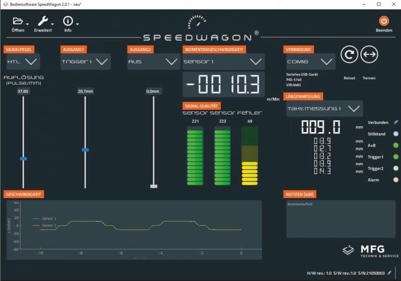Click the first sensor quality bar 221
This screenshot has width=401, height=281.
pyautogui.click(x=195, y=156)
